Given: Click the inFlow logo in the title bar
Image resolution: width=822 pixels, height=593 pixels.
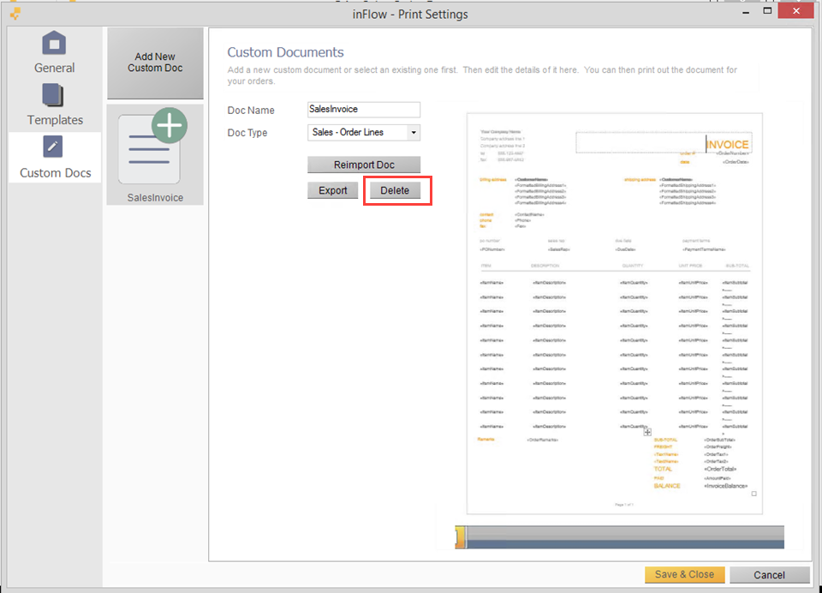Looking at the screenshot, I should pyautogui.click(x=15, y=14).
